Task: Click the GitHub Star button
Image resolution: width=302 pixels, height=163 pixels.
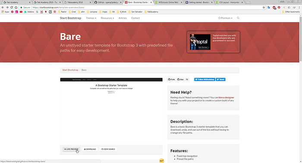Action: point(180,79)
